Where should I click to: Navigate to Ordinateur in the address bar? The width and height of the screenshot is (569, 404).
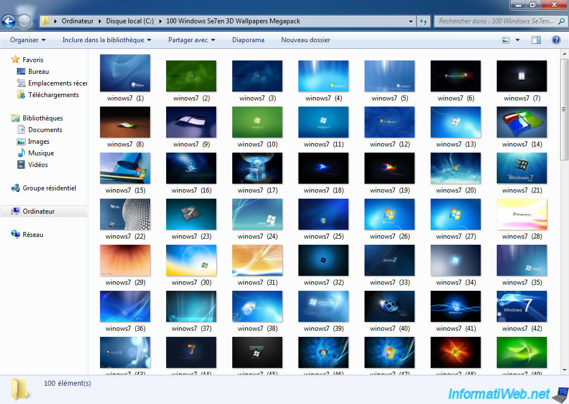point(77,21)
